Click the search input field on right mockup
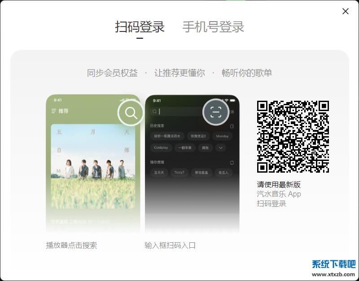The width and height of the screenshot is (359, 281). pyautogui.click(x=175, y=112)
